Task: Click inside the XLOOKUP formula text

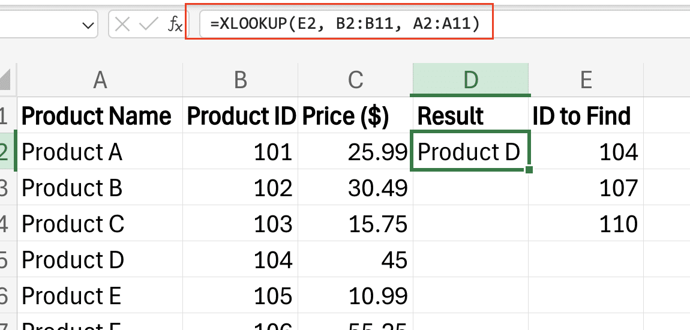Action: coord(346,24)
